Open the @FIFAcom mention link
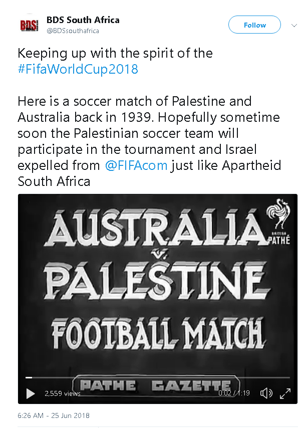Image resolution: width=308 pixels, height=428 pixels. (136, 165)
